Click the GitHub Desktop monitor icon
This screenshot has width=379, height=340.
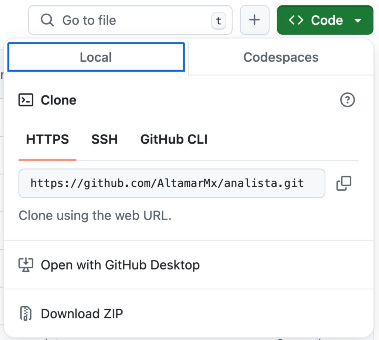point(26,265)
